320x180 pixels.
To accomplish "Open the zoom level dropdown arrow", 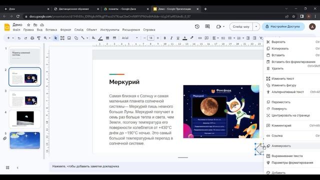I will (x=49, y=38).
